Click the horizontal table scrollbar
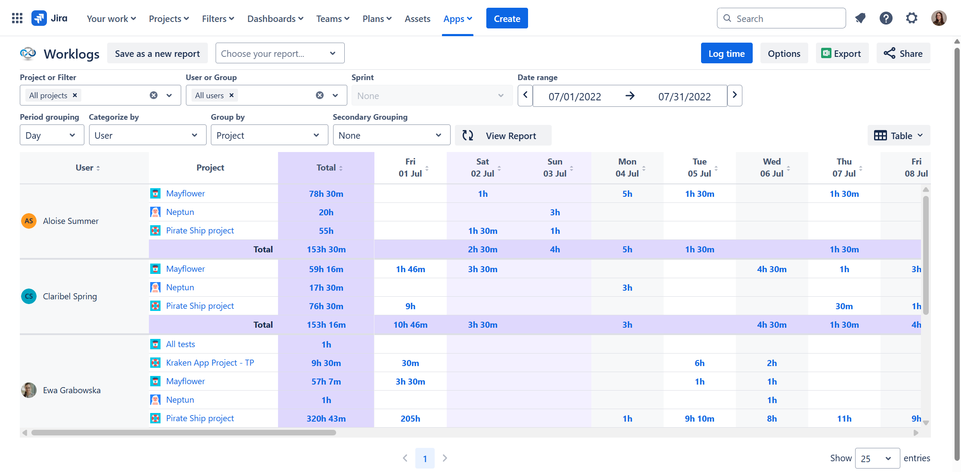 (184, 432)
